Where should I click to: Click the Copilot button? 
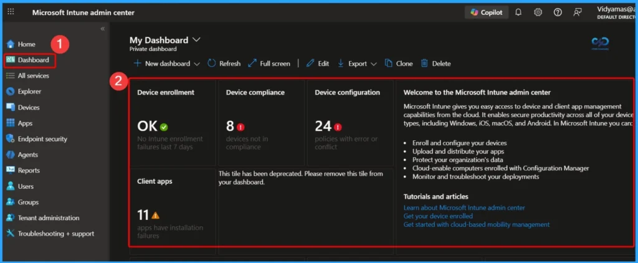tap(486, 12)
